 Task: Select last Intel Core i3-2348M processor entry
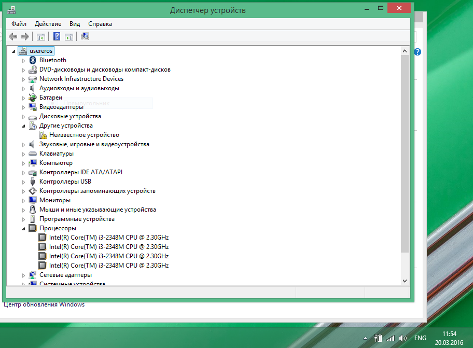coord(109,266)
